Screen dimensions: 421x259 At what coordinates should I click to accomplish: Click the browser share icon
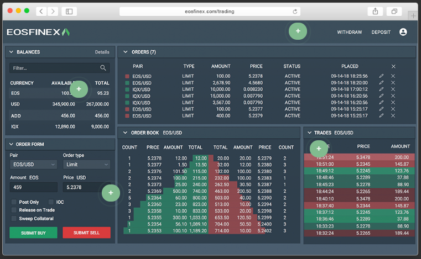[x=375, y=11]
